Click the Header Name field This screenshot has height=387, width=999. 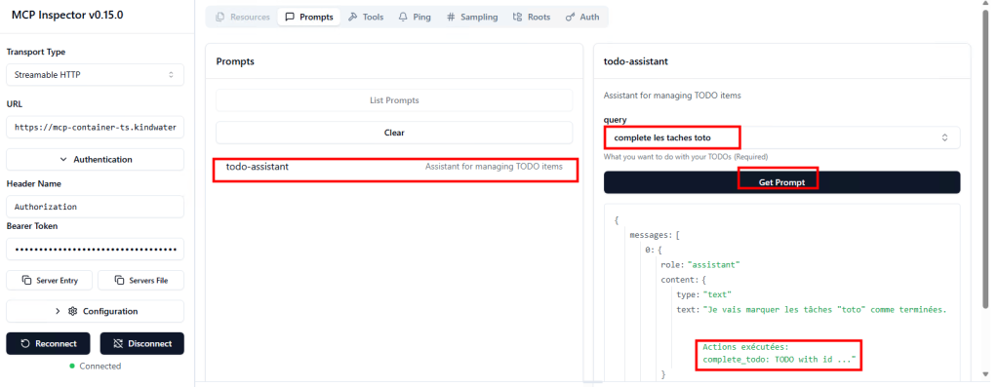(x=95, y=207)
